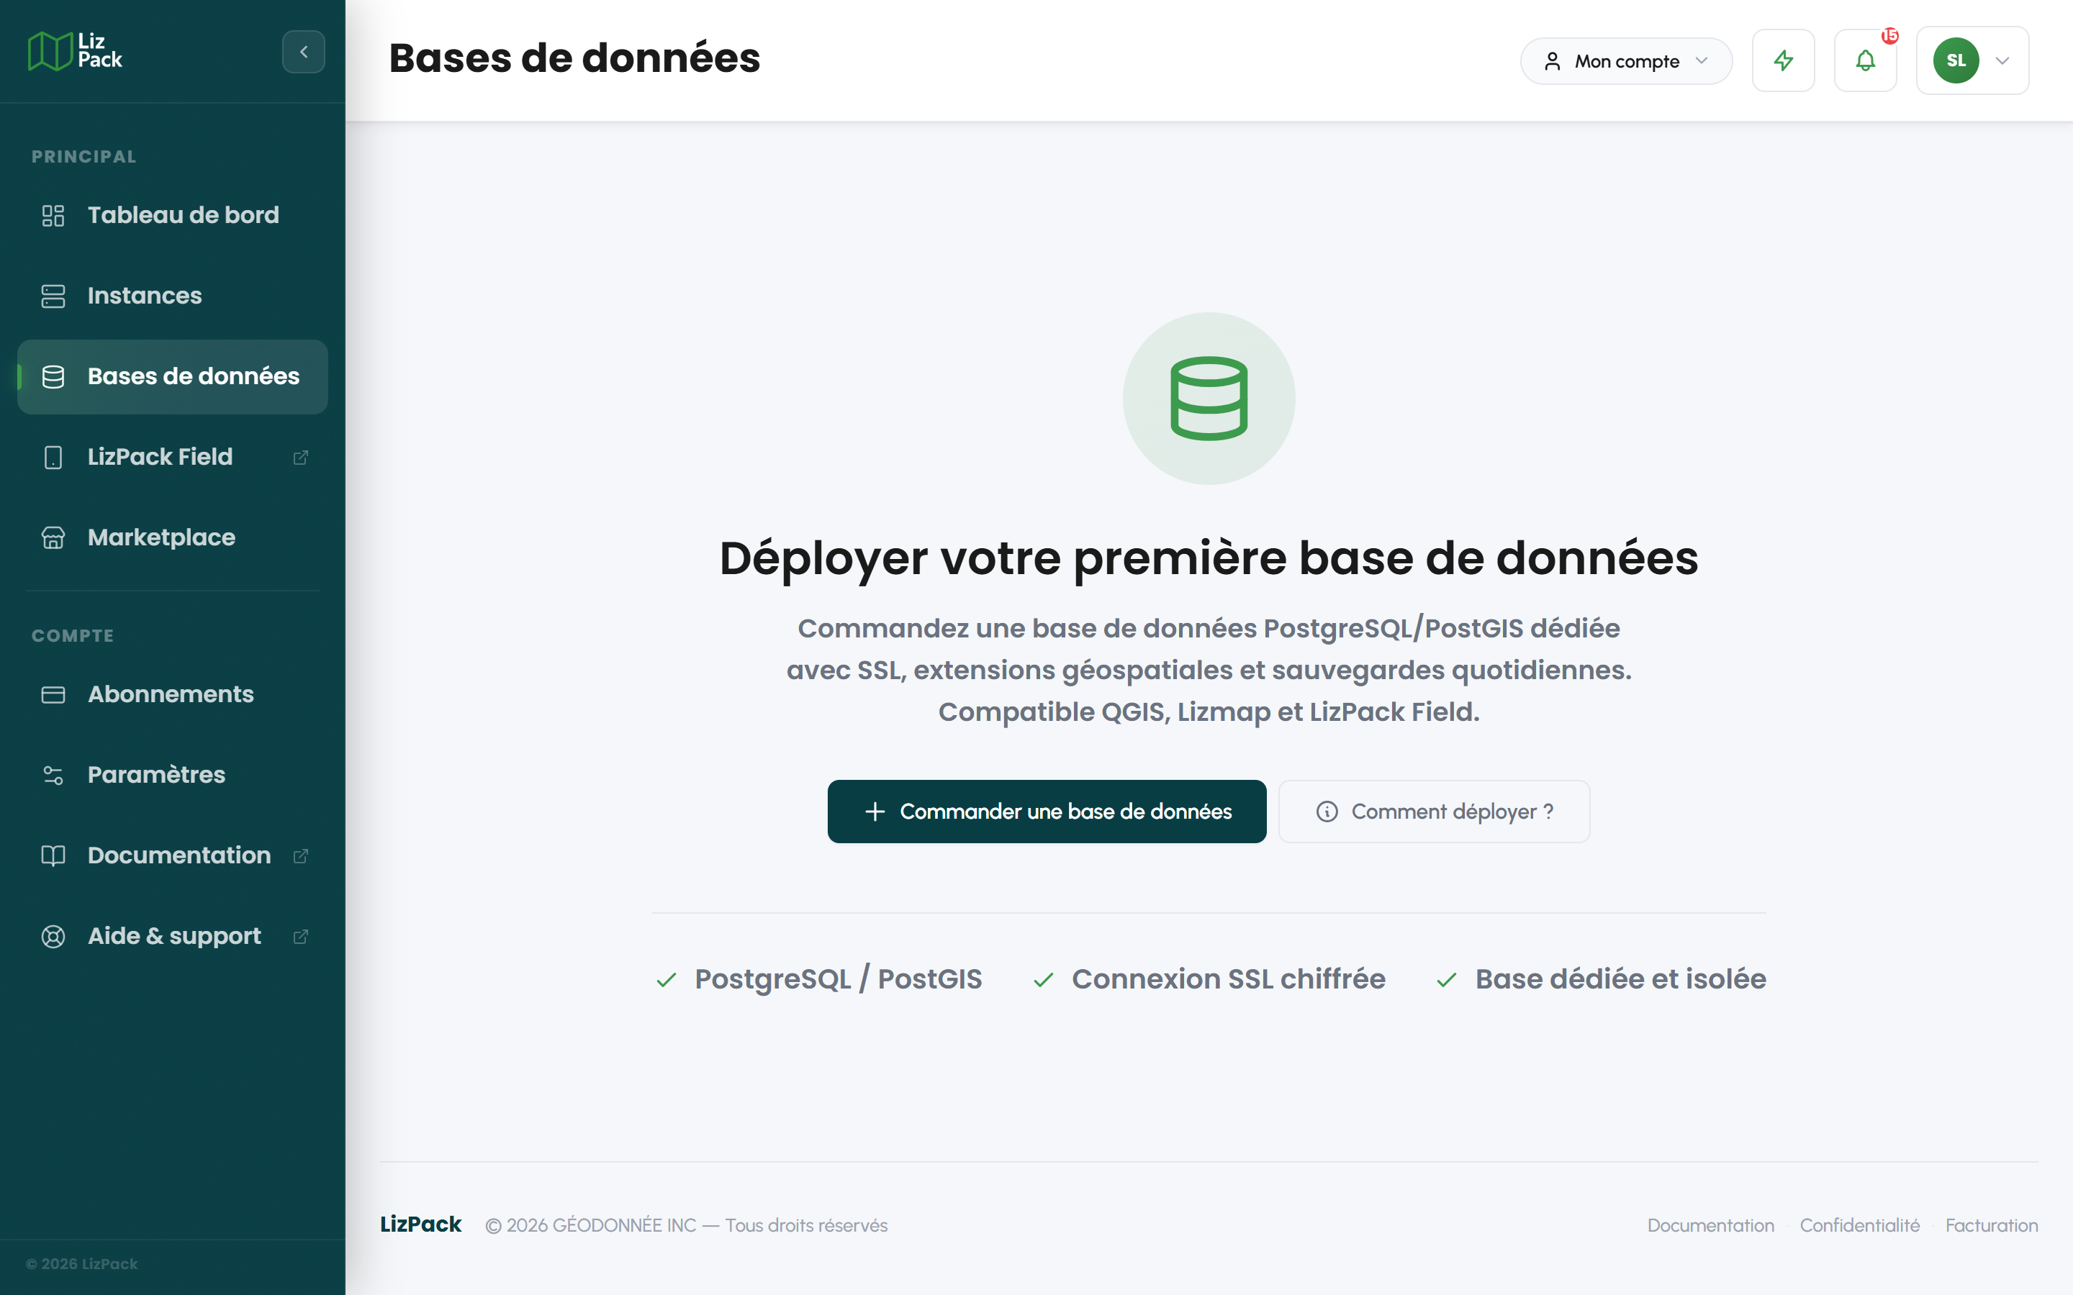Click the Instances server icon

click(53, 296)
